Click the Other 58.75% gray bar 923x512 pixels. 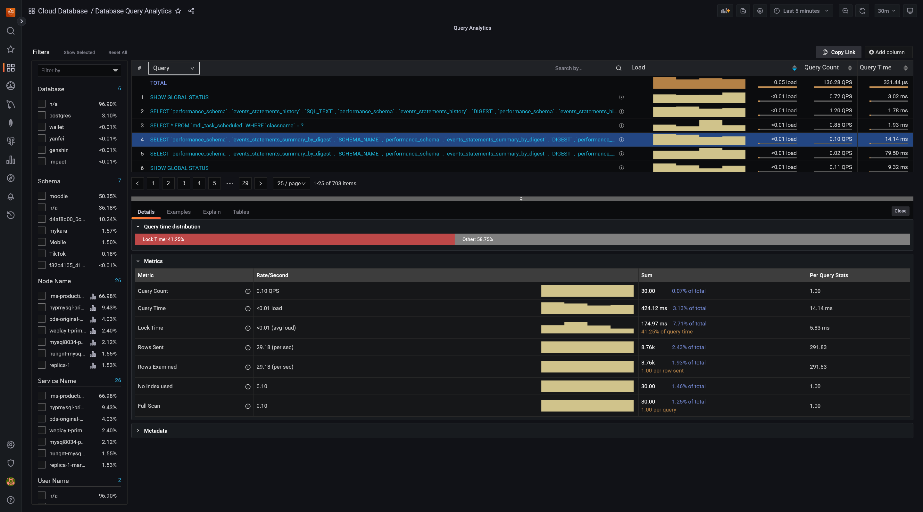(682, 239)
